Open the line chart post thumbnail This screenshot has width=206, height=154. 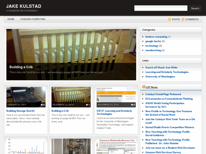[x=26, y=146]
